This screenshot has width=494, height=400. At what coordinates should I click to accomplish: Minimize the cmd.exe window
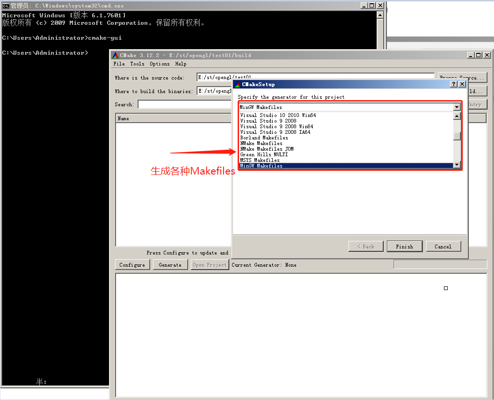click(x=364, y=5)
